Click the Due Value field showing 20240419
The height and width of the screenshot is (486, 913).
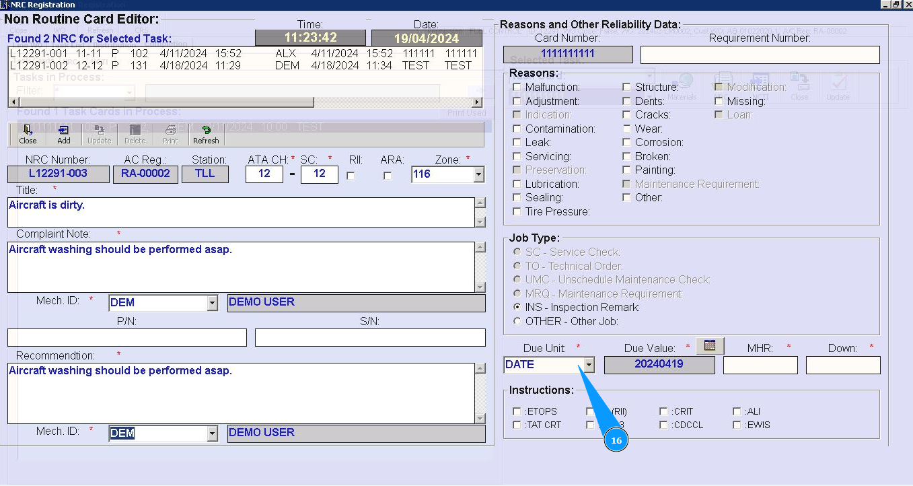tap(659, 365)
